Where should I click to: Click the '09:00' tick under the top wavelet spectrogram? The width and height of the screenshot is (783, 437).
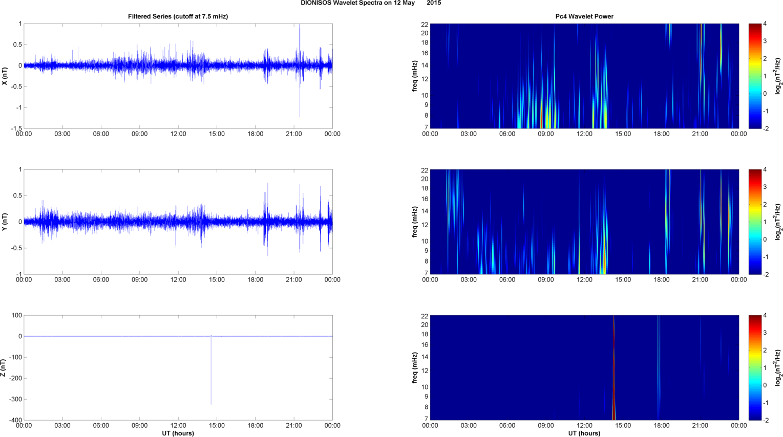[x=546, y=134]
